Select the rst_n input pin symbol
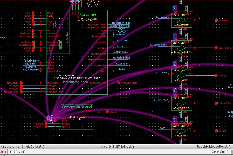This screenshot has width=233, height=156. 33,13
